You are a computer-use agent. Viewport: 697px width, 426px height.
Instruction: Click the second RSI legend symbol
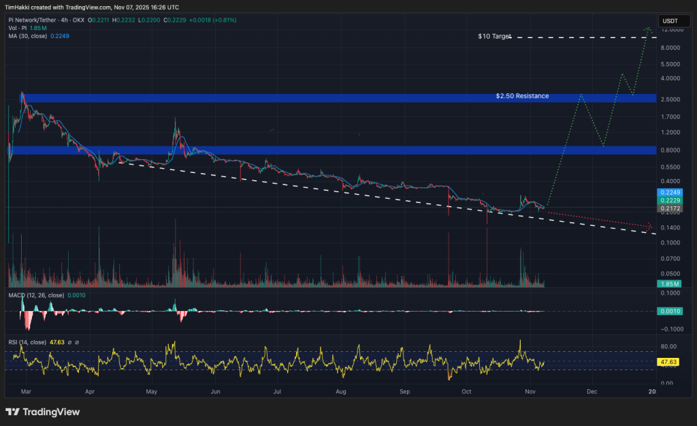click(77, 342)
